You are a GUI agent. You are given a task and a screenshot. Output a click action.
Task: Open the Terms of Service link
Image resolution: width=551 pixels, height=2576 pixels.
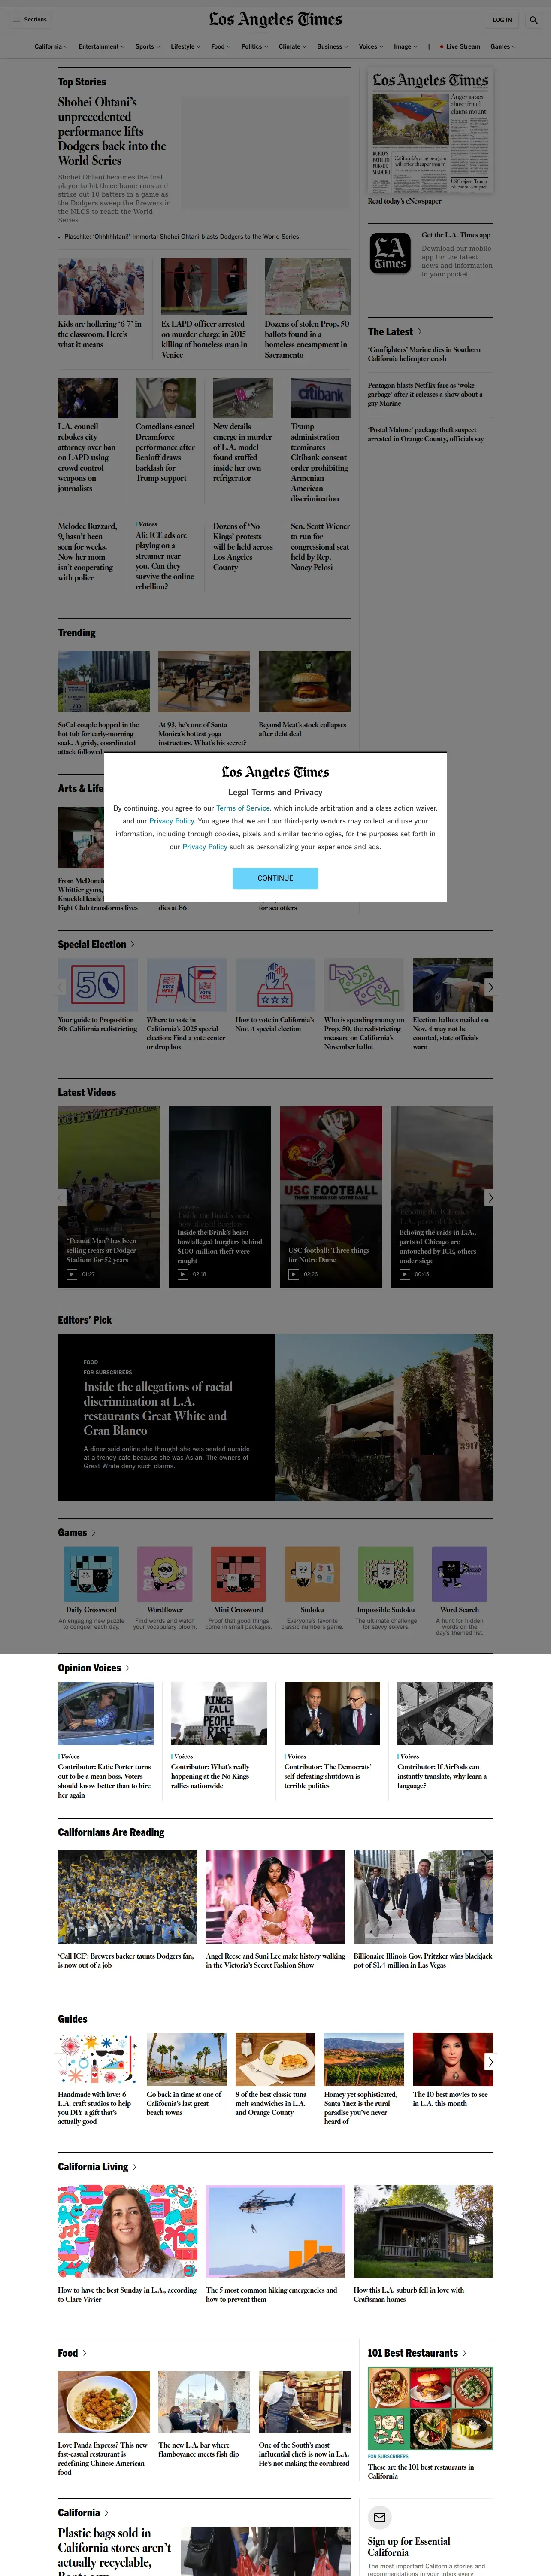point(243,808)
